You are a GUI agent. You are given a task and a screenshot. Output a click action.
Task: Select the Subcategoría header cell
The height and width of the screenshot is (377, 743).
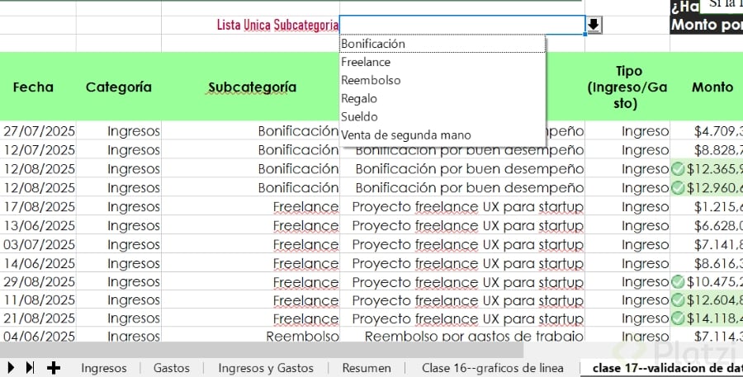[251, 87]
